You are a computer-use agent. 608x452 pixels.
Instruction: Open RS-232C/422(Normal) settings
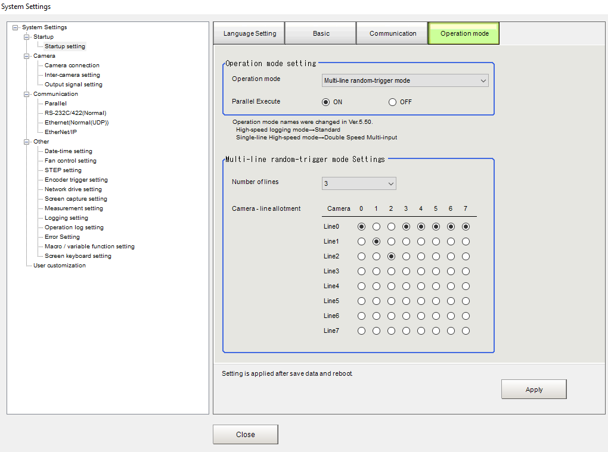click(x=75, y=113)
